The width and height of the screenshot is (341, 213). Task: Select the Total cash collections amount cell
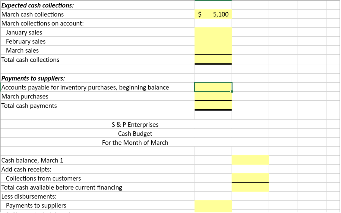[x=213, y=59]
